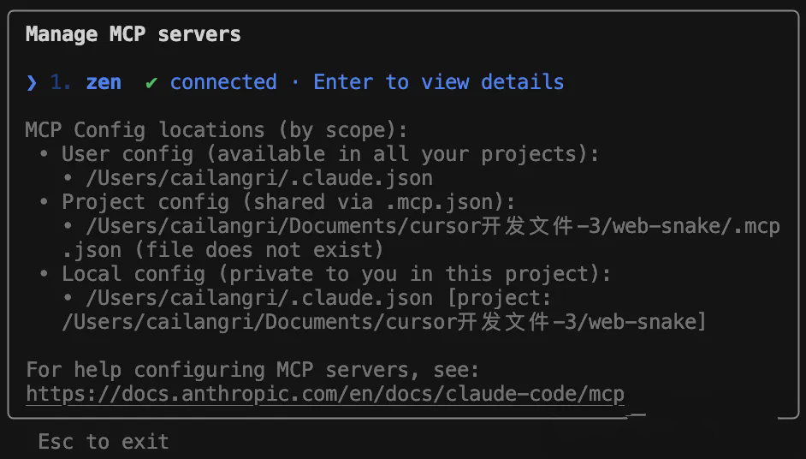Viewport: 806px width, 459px height.
Task: Click the Manage MCP servers heading
Action: click(133, 34)
